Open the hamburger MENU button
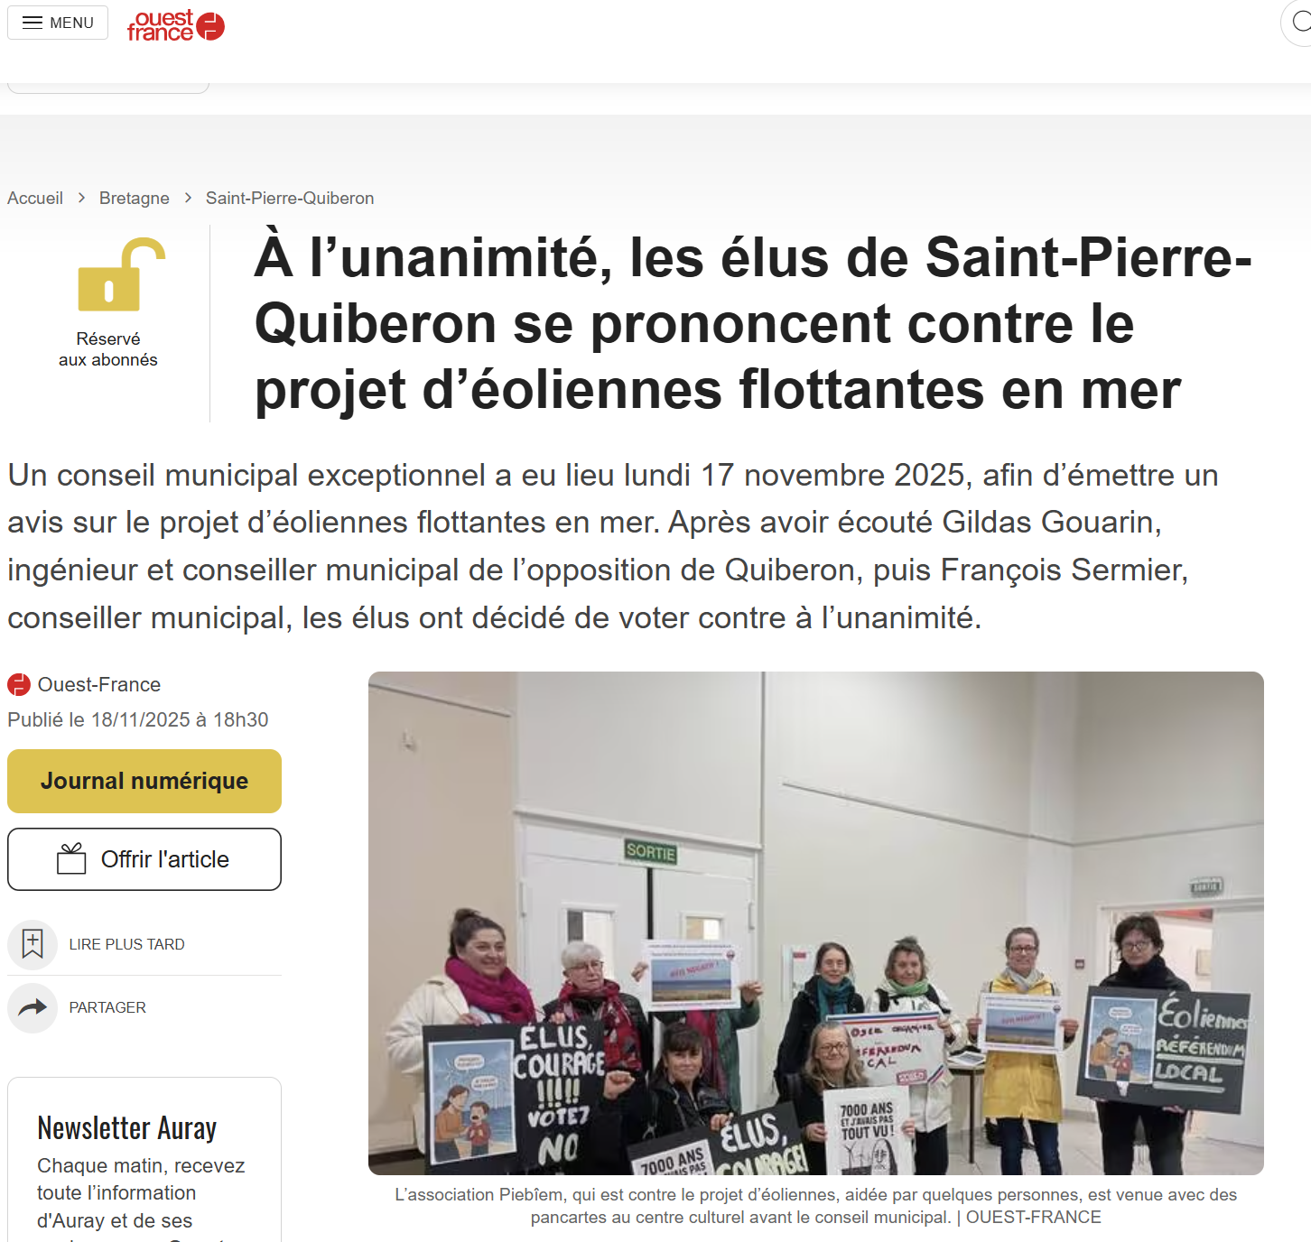The height and width of the screenshot is (1242, 1311). coord(58,23)
